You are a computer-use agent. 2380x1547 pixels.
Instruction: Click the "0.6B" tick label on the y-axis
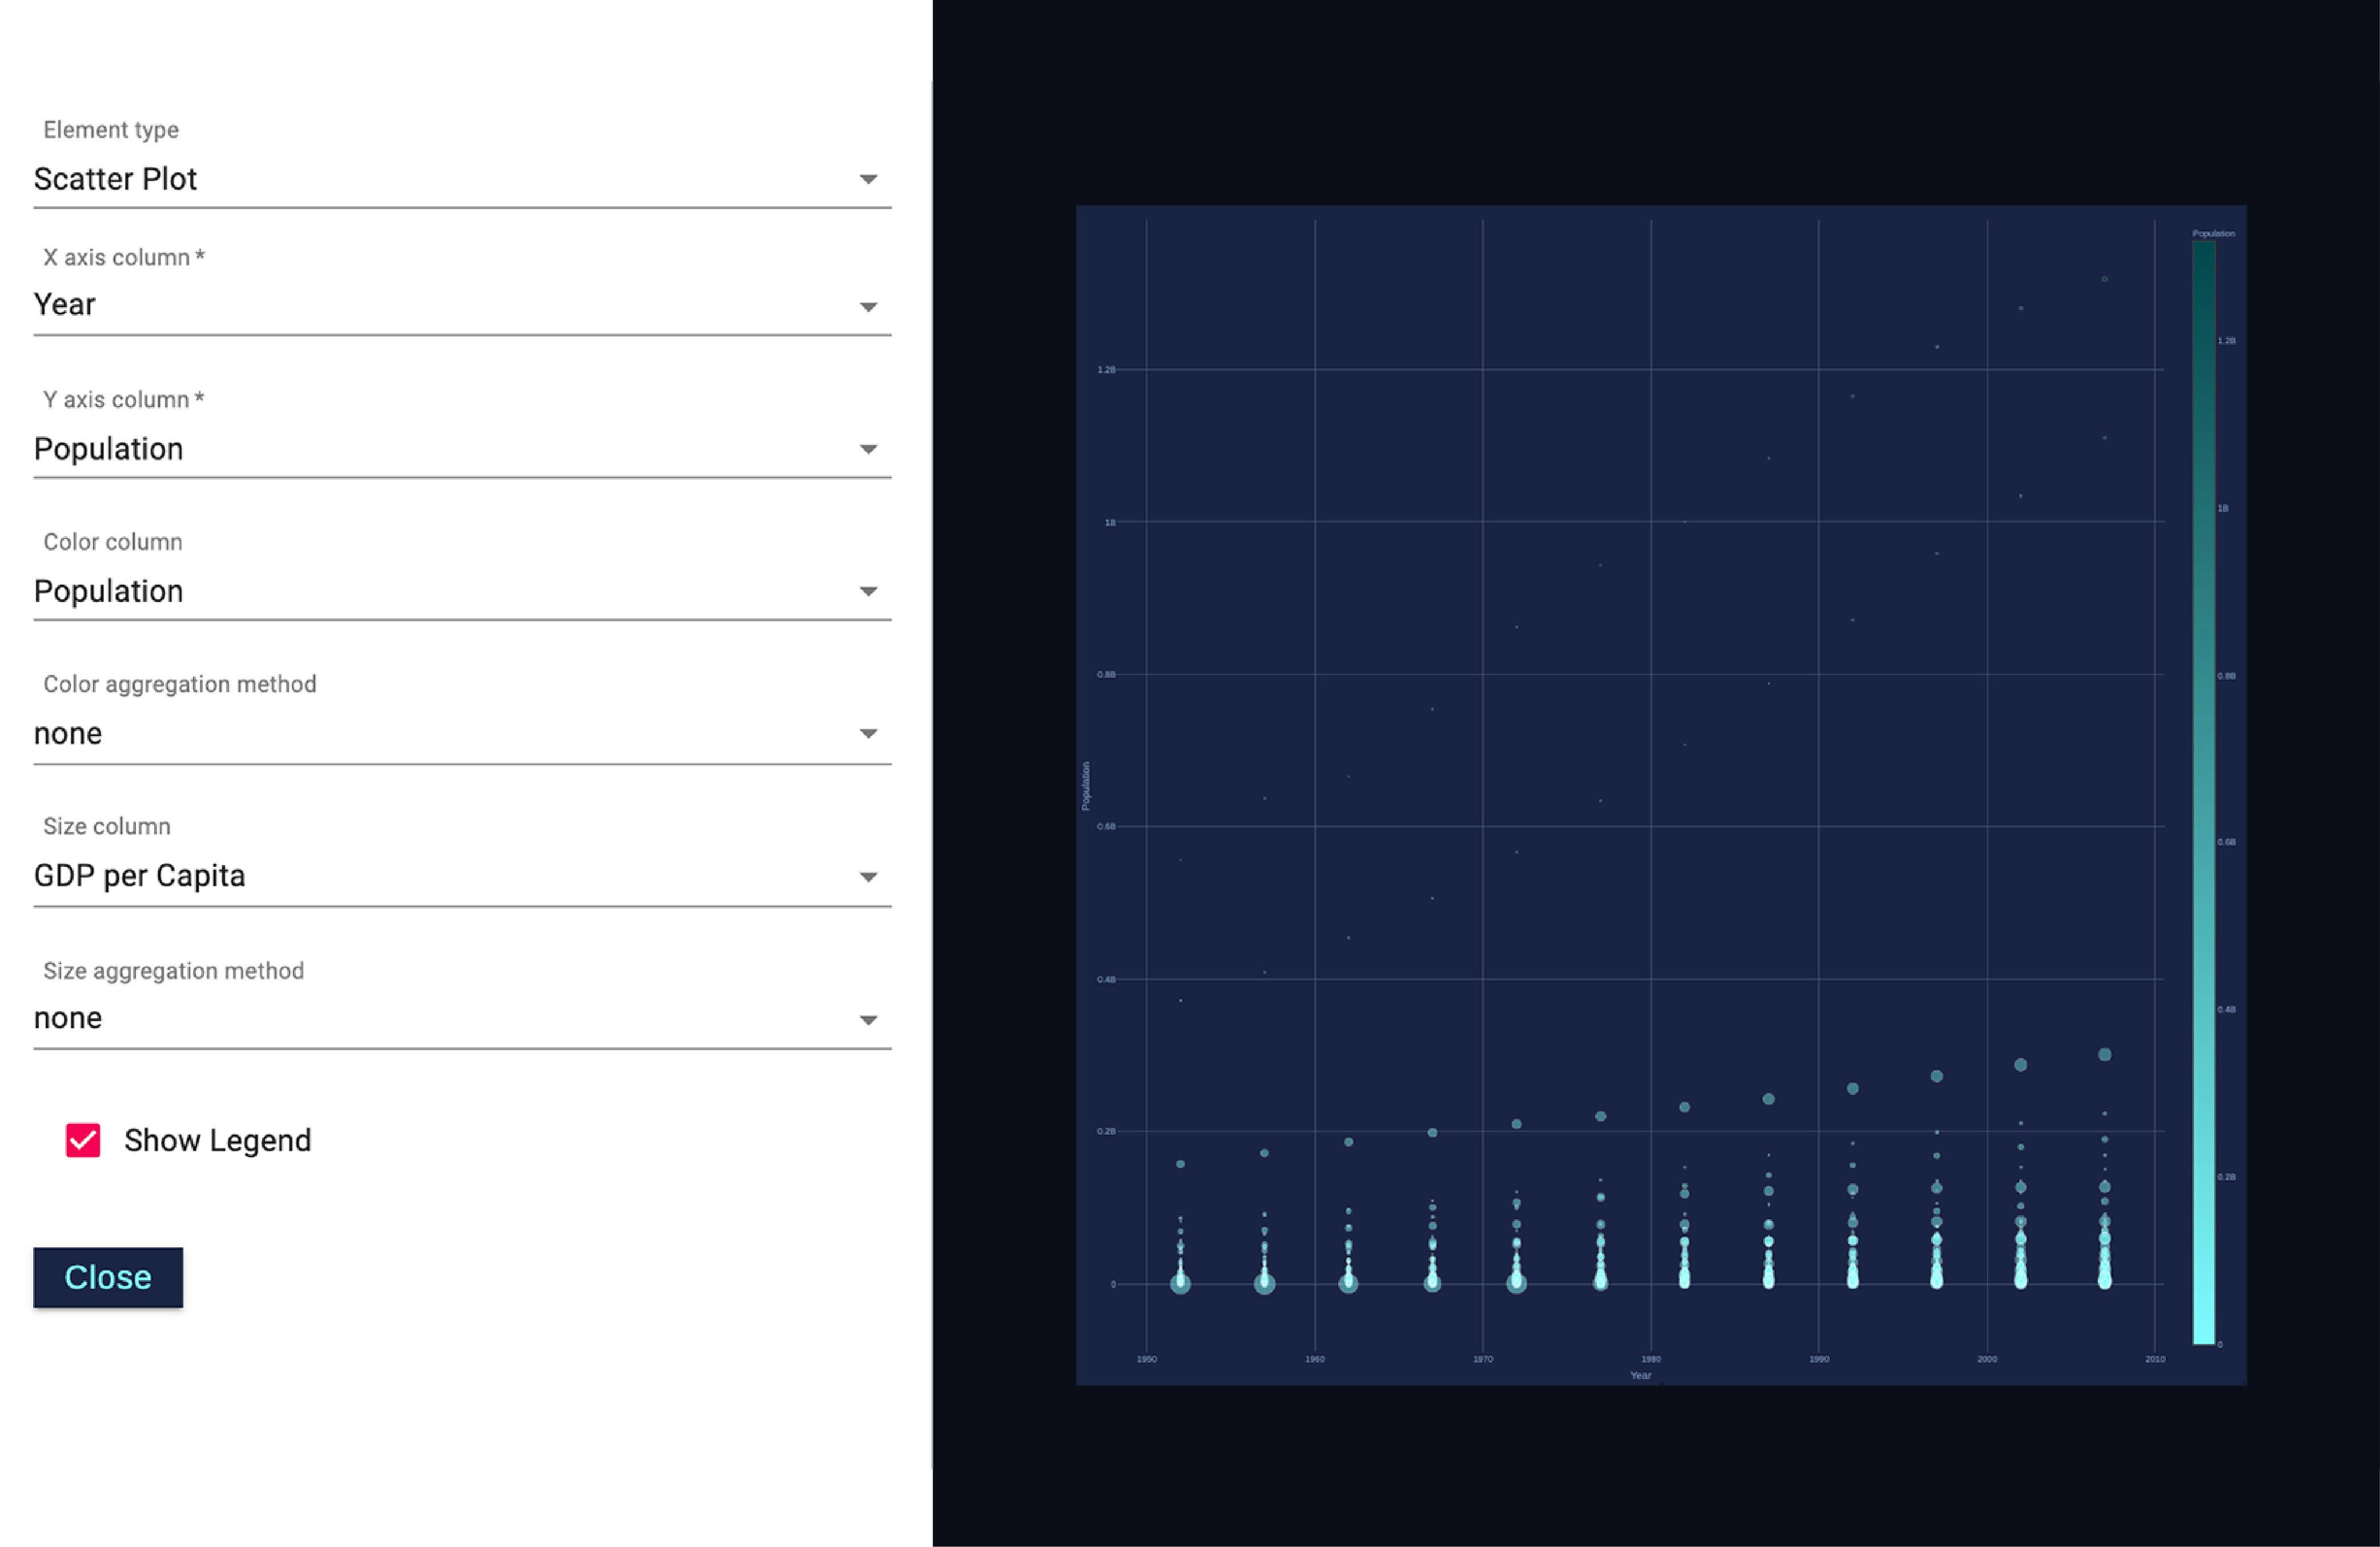pyautogui.click(x=1106, y=826)
